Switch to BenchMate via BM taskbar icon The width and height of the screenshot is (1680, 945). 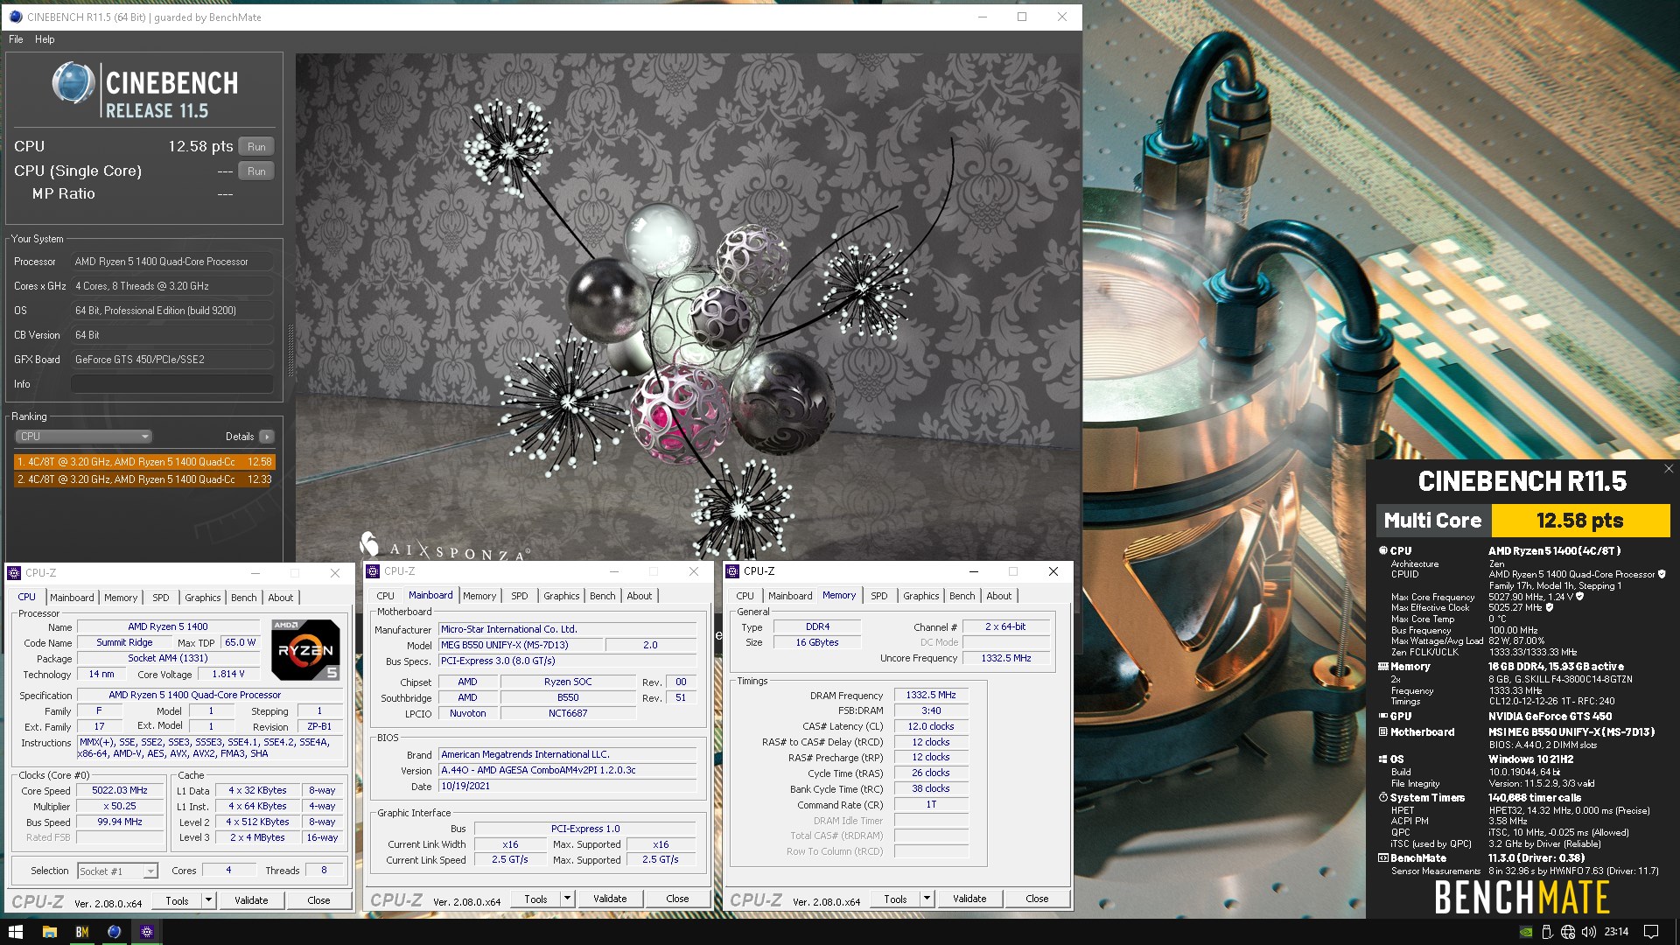[x=81, y=932]
